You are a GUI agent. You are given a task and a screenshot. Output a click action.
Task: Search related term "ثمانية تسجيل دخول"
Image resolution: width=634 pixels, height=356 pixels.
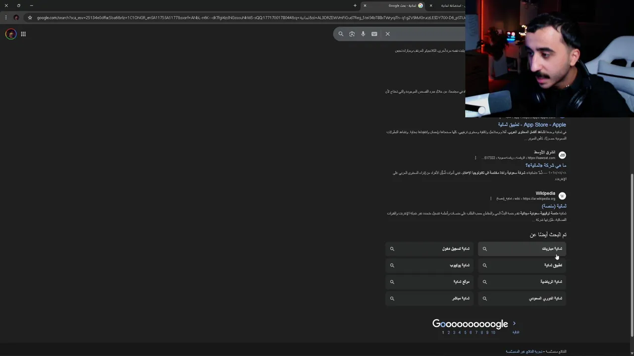pos(429,249)
